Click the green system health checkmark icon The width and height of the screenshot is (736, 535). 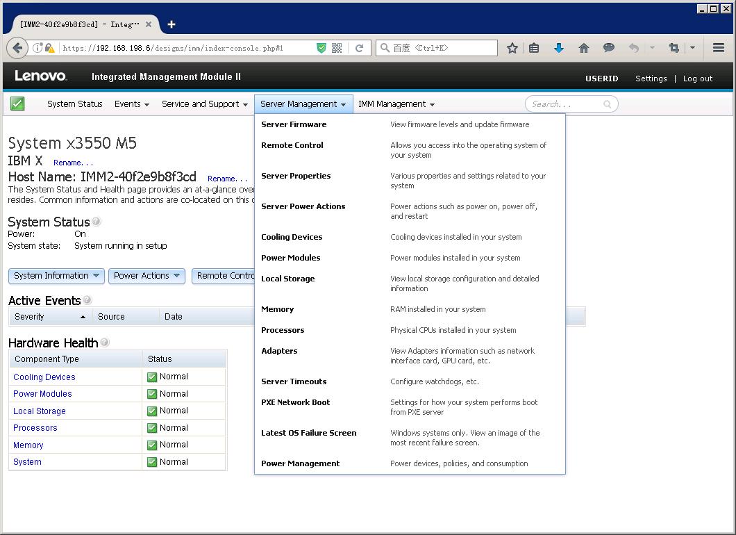[x=17, y=104]
